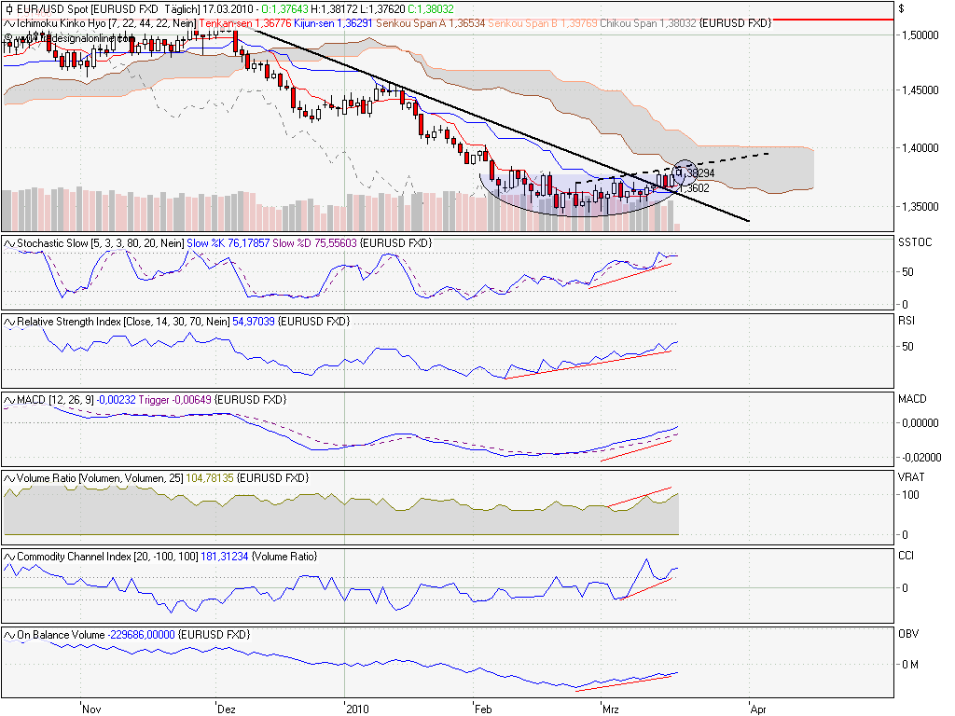
Task: Click the Slow %K value label
Action: 225,243
